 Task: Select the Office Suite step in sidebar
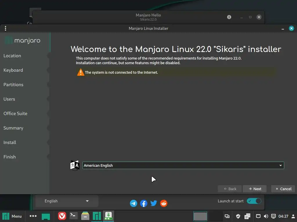tap(15, 113)
